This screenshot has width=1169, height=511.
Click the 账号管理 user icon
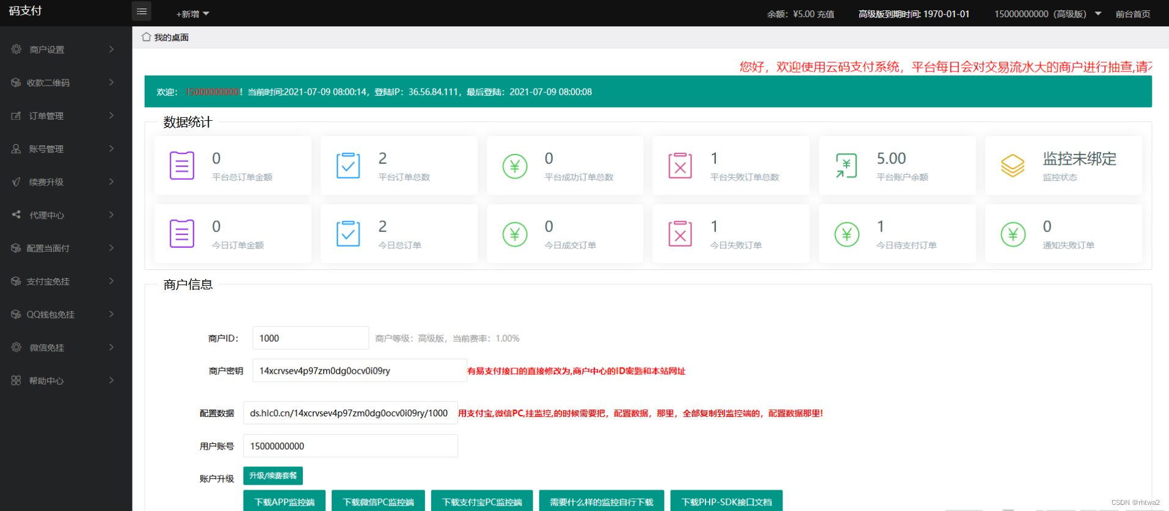pyautogui.click(x=16, y=148)
